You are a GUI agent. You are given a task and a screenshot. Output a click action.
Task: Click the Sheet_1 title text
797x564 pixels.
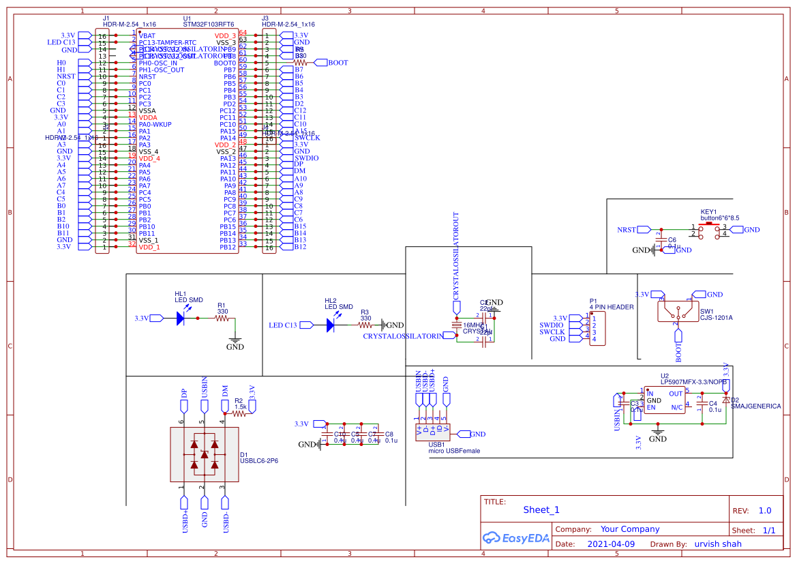[541, 509]
